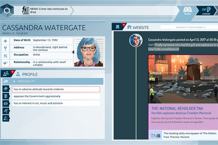
Task: Open the persons list icon beside Profile
Action: 6,74
